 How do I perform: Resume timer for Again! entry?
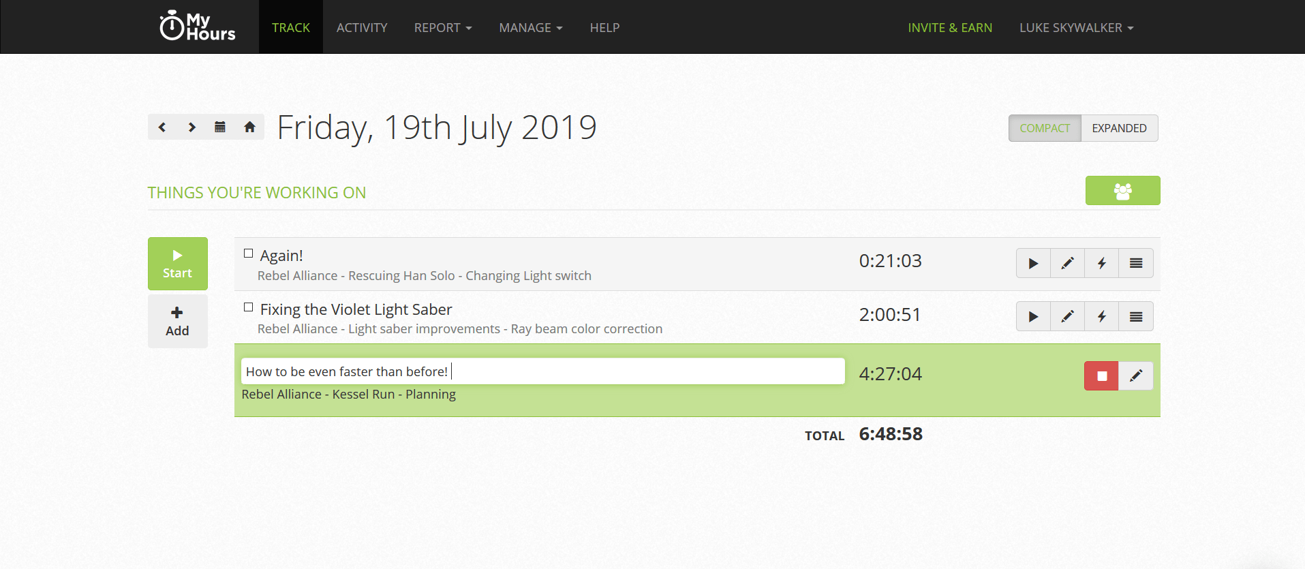1033,264
